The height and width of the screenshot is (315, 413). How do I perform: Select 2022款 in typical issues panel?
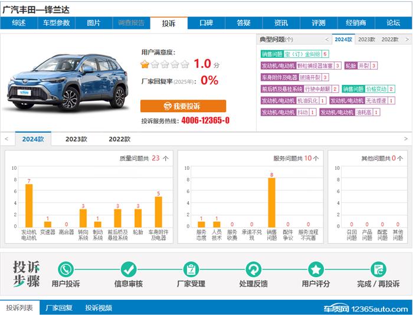(390, 40)
